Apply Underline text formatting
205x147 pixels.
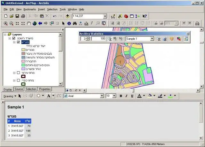point(132,96)
